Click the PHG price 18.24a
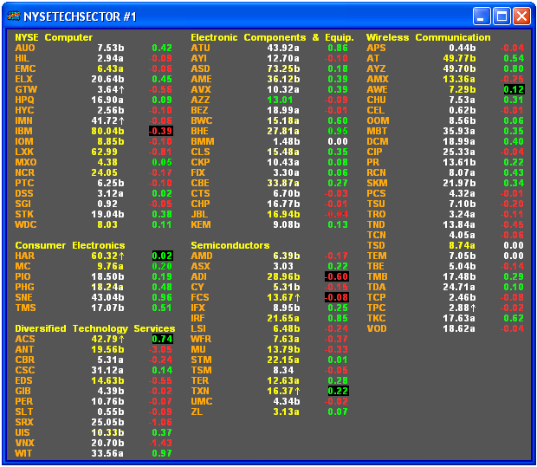This screenshot has width=537, height=467. point(107,287)
